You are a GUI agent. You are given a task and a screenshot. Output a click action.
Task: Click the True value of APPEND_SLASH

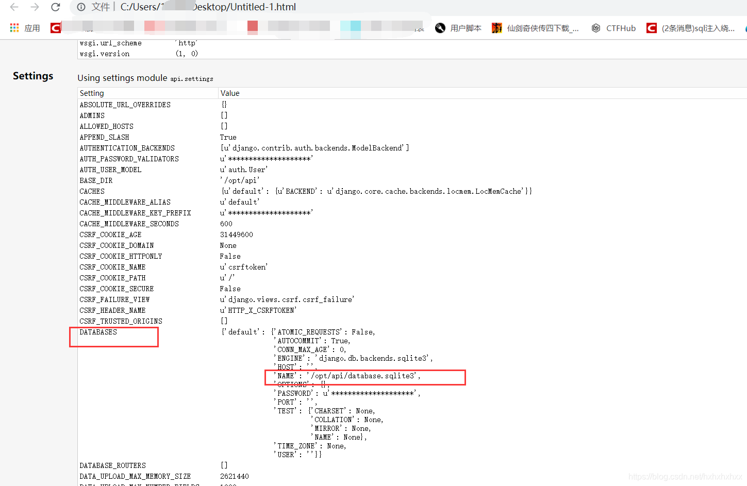pos(228,137)
